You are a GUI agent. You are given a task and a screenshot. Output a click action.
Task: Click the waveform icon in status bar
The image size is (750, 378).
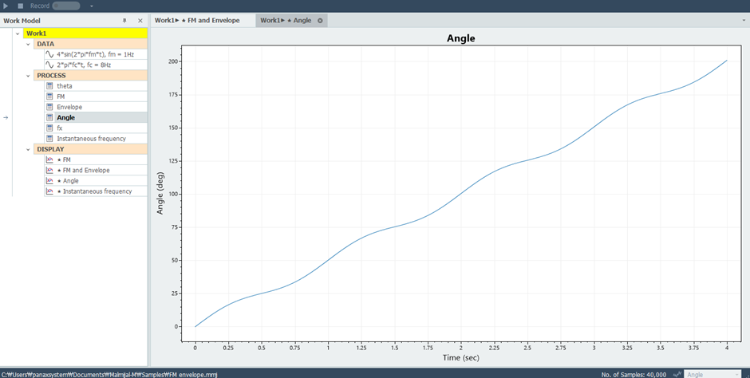coord(677,374)
